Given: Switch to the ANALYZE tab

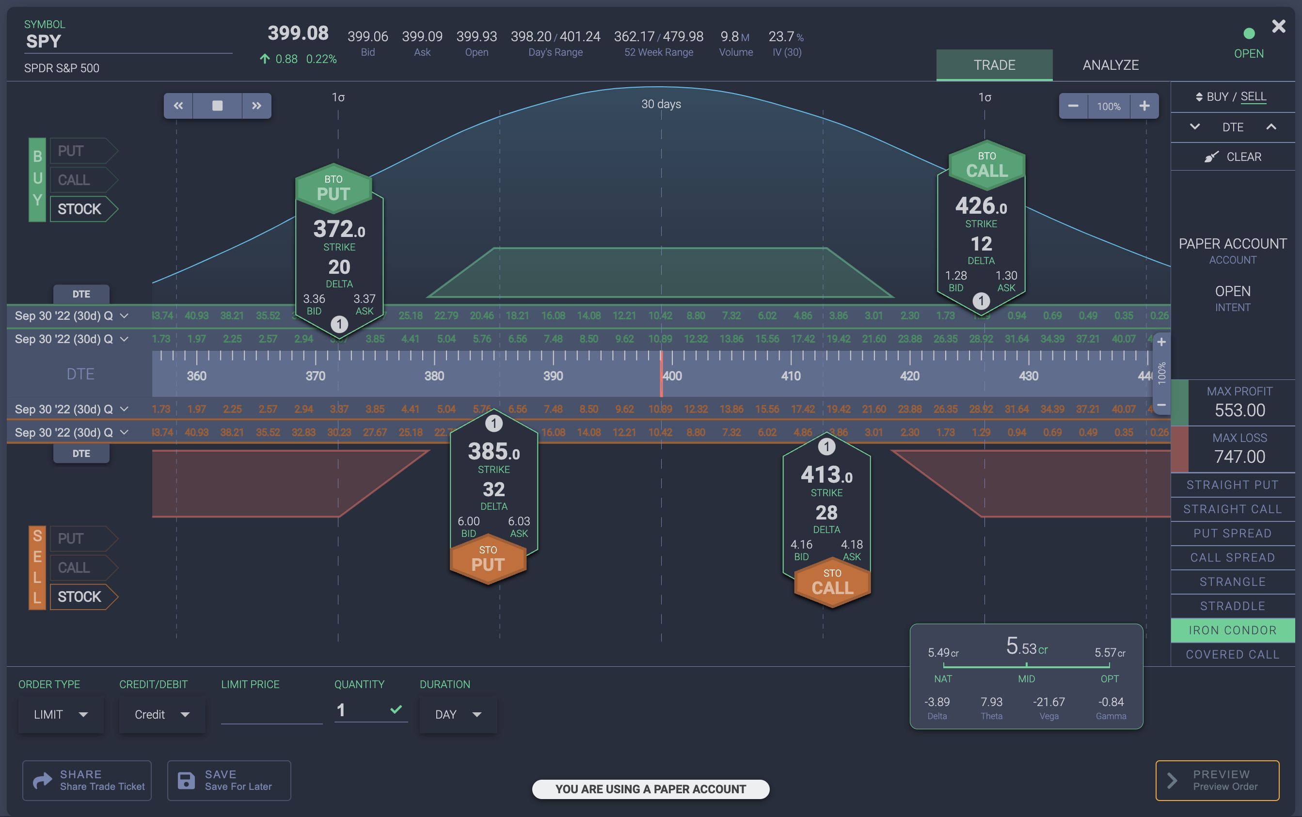Looking at the screenshot, I should 1110,65.
